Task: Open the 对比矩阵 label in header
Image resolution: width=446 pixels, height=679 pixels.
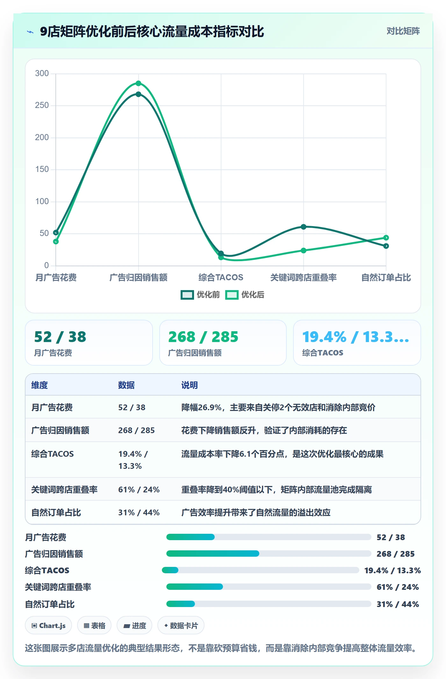Action: [x=403, y=31]
